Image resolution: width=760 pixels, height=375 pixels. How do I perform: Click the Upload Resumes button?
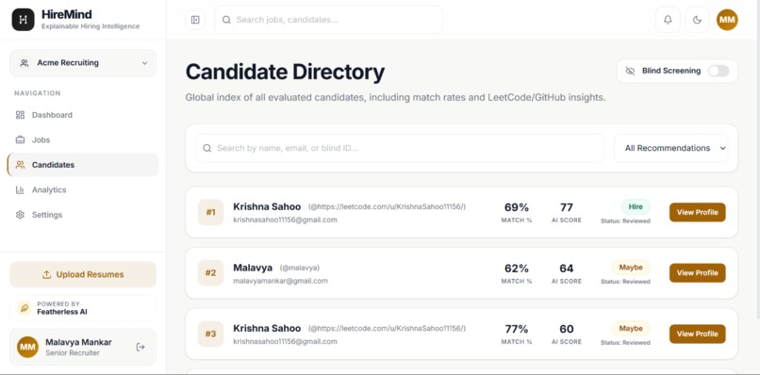point(83,275)
